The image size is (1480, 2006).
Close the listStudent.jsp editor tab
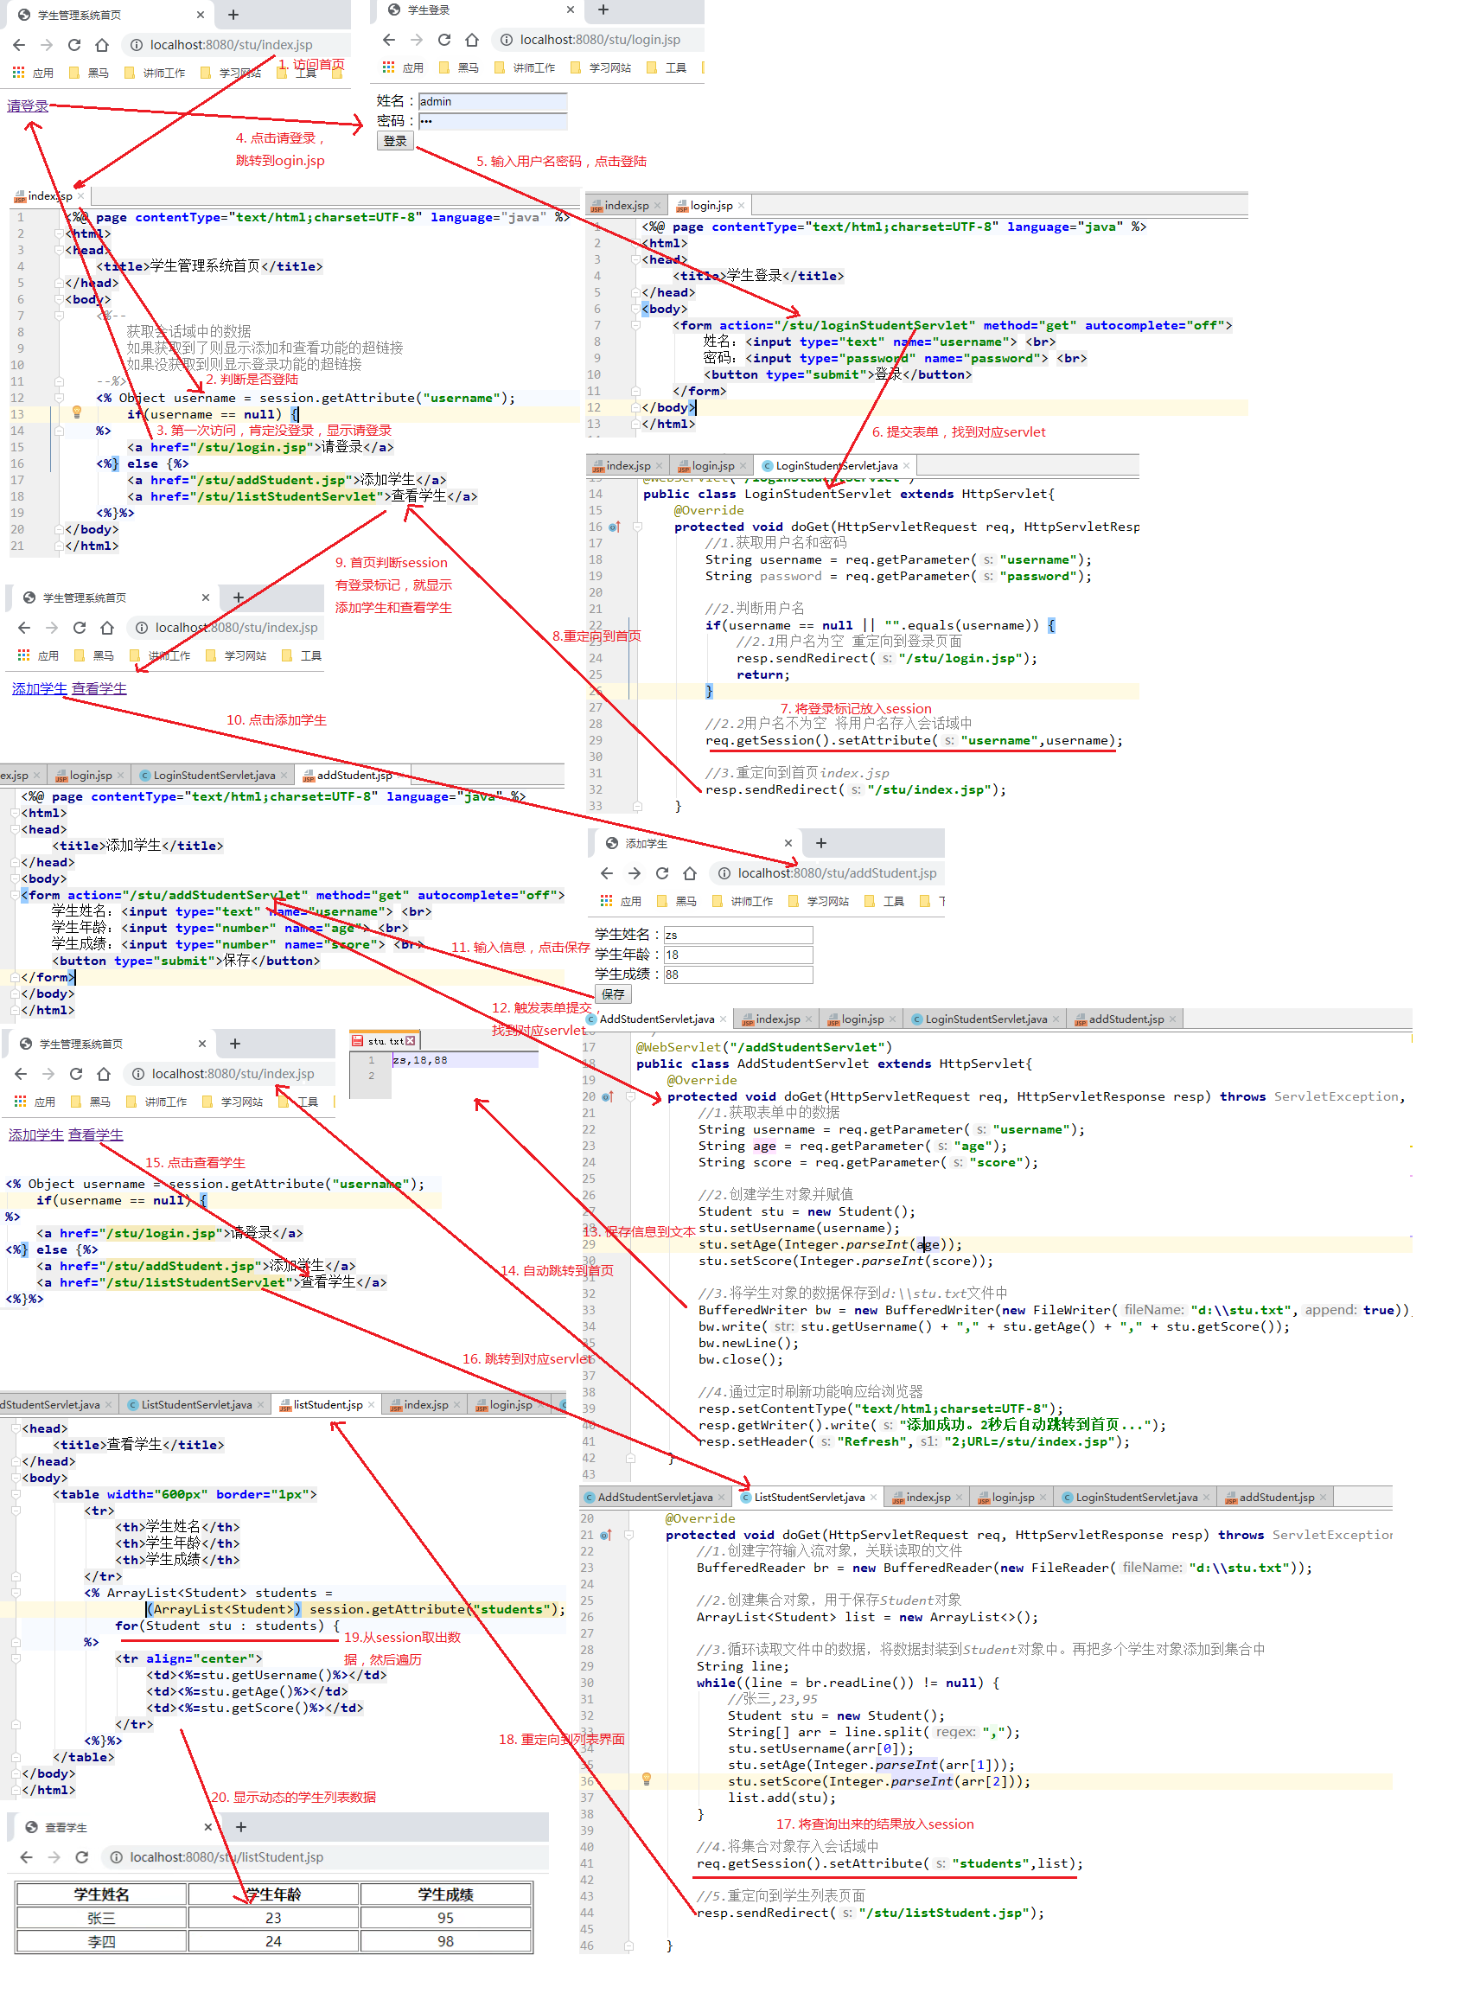click(x=371, y=1405)
